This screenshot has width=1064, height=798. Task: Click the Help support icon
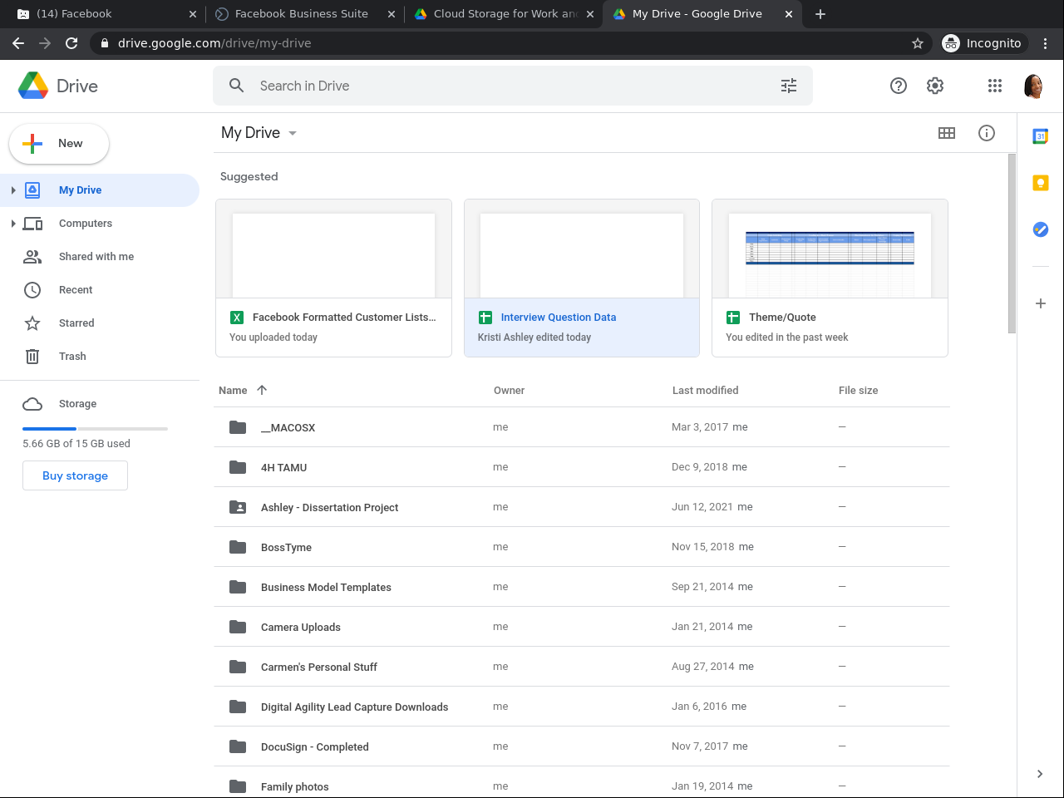[x=899, y=86]
